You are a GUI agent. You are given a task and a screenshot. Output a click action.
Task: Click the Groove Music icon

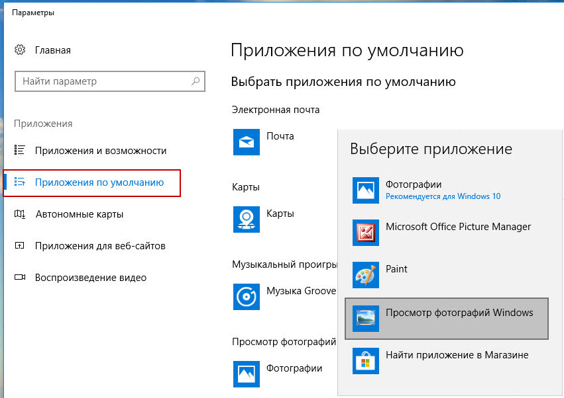click(247, 297)
